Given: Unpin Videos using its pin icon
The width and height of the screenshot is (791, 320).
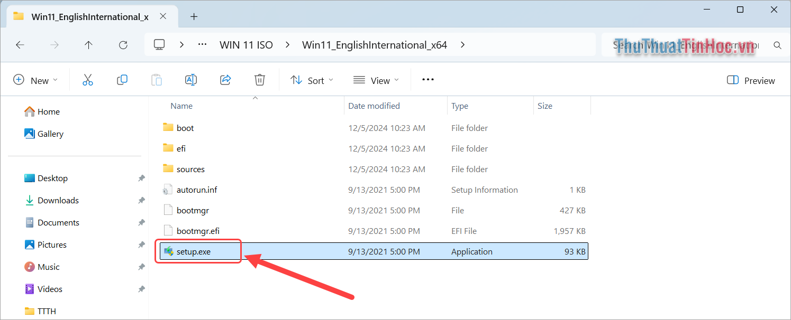Looking at the screenshot, I should click(x=141, y=289).
